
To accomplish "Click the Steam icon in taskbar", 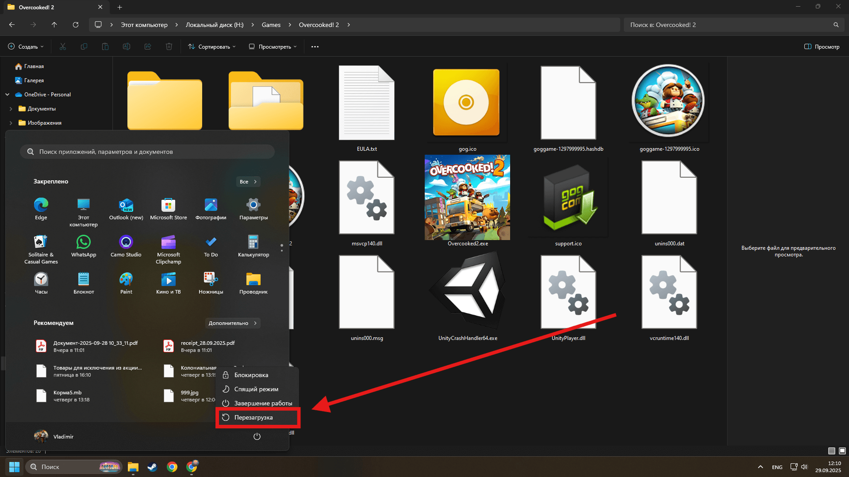I will coord(153,467).
